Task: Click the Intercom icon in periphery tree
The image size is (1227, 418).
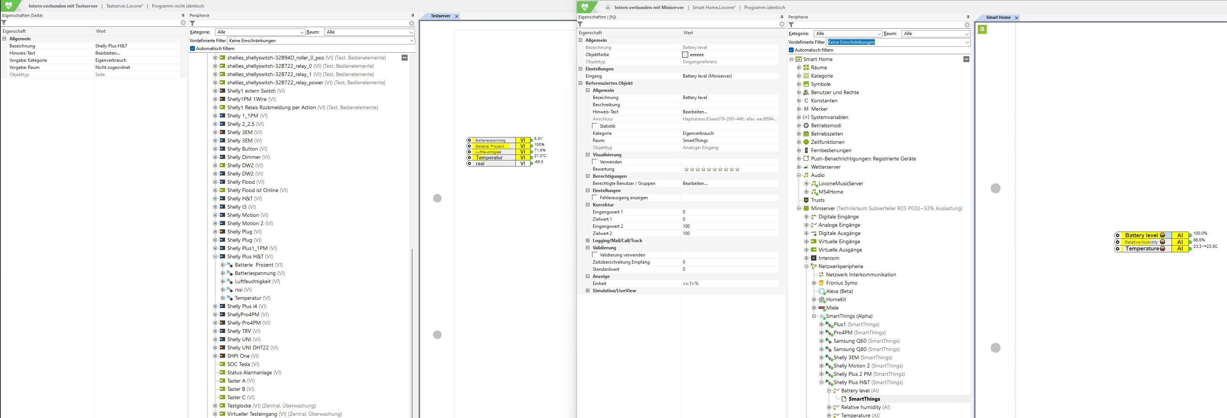Action: 814,258
